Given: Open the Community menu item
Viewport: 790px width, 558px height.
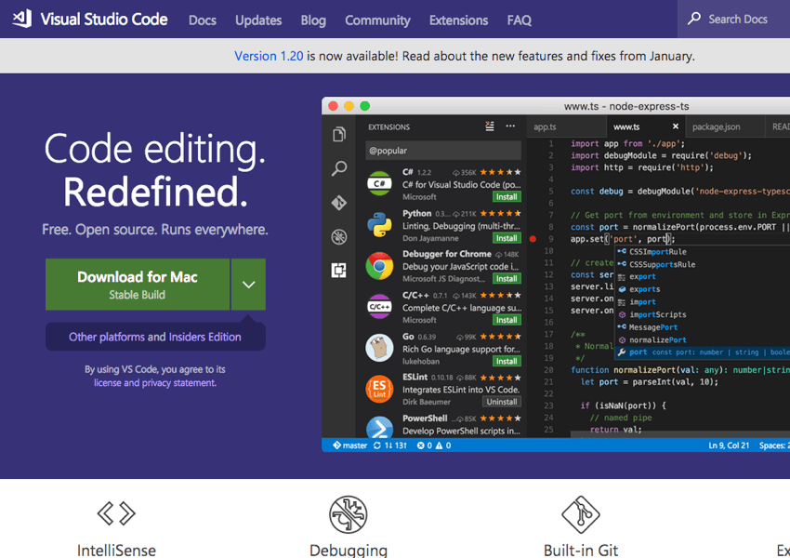Looking at the screenshot, I should point(377,20).
